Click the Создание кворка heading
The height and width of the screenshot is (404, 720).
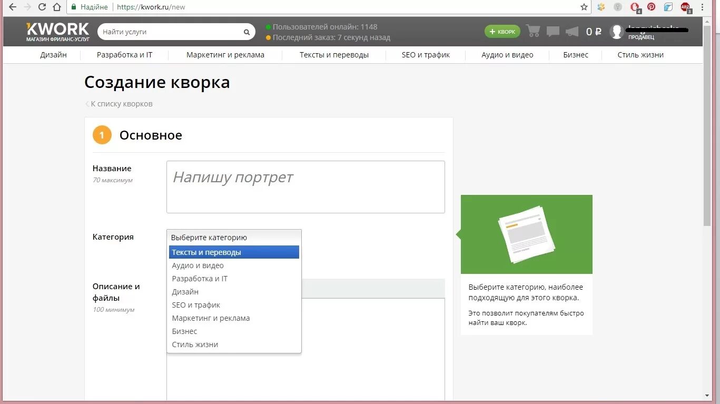pos(157,83)
